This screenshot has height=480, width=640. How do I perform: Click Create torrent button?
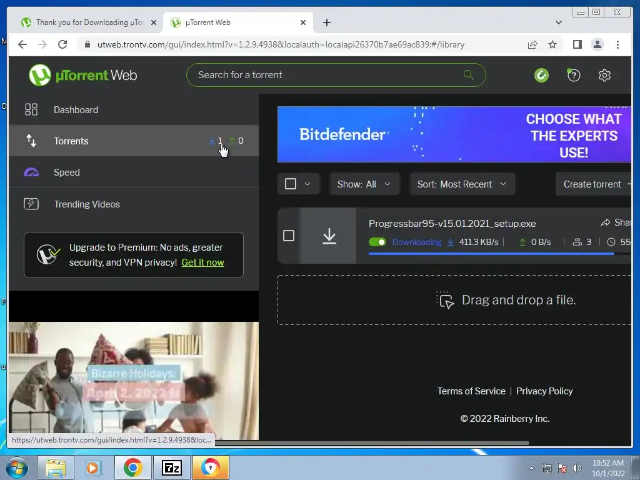594,184
